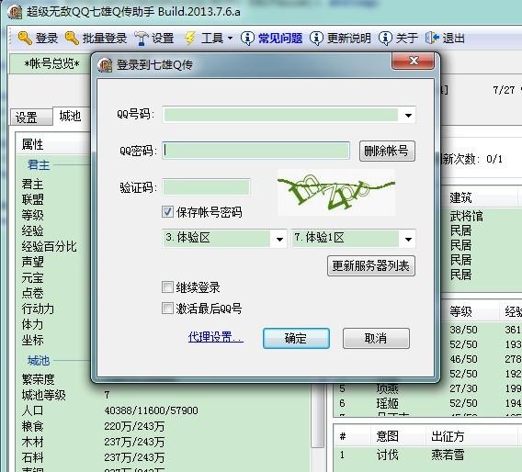
Task: Confirm login with 确定
Action: (x=296, y=338)
